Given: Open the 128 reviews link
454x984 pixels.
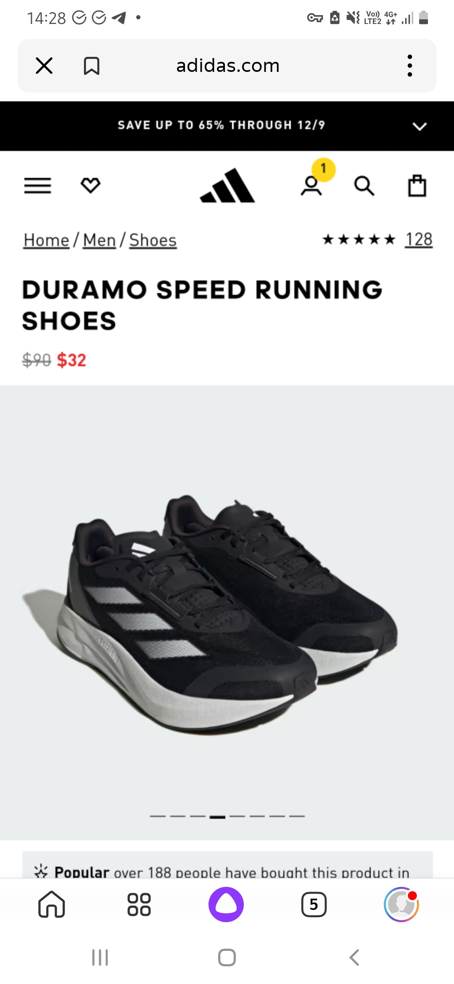Looking at the screenshot, I should 419,240.
